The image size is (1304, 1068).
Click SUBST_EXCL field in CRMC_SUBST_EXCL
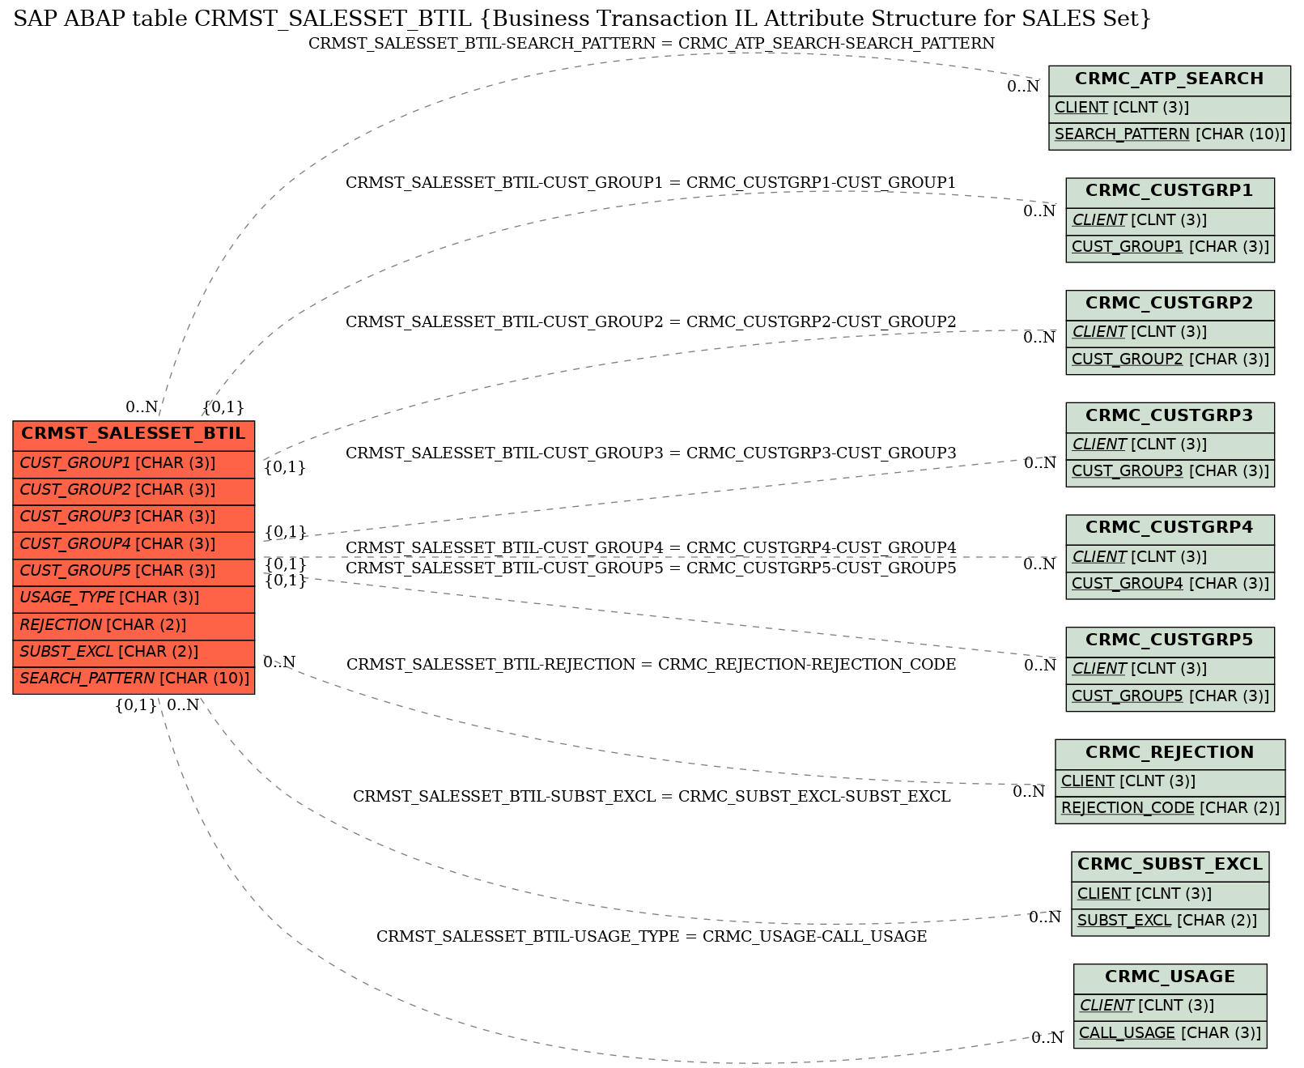pyautogui.click(x=1170, y=921)
